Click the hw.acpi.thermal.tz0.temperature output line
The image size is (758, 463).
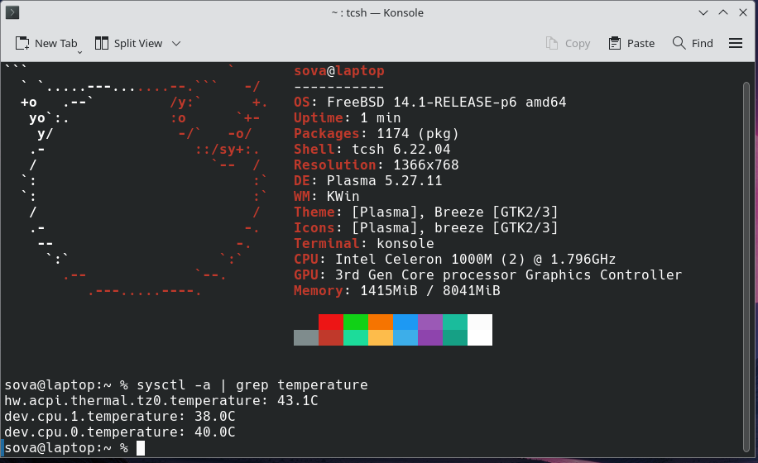tap(161, 401)
